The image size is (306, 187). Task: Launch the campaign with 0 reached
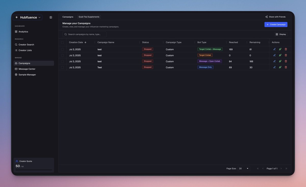[280, 55]
